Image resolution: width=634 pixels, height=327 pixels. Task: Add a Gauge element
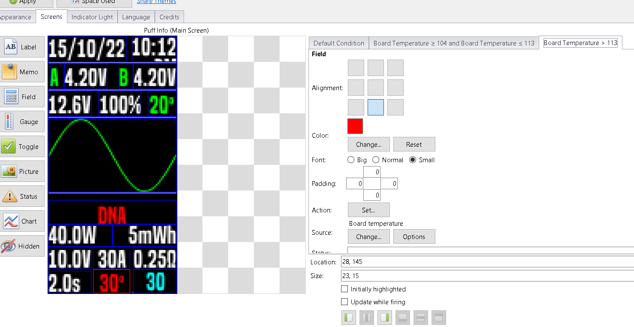coord(22,122)
